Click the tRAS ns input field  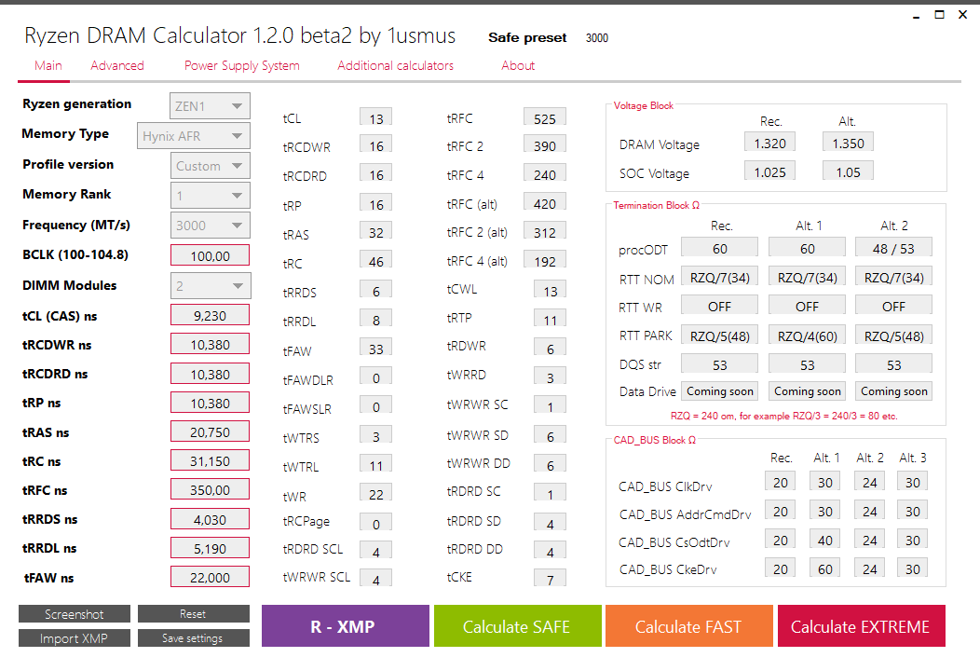tap(210, 431)
